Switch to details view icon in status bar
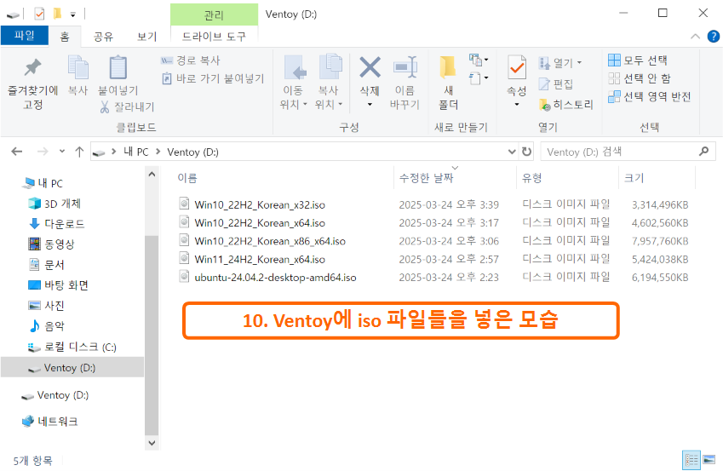The width and height of the screenshot is (723, 471). coord(691,459)
